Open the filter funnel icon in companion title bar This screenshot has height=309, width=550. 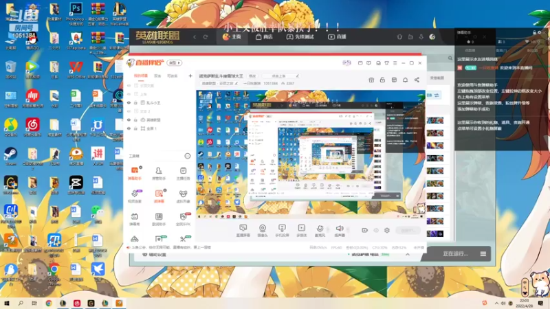[386, 63]
